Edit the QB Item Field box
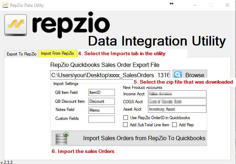The width and height of the screenshot is (236, 164). click(x=102, y=92)
